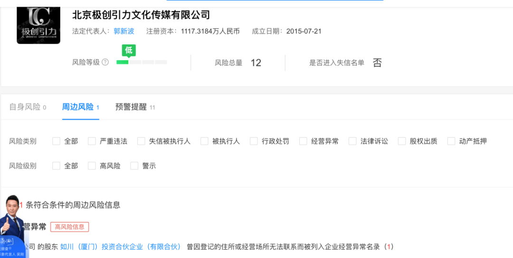Enable the 严重违法 checkbox
This screenshot has width=513, height=258.
(x=92, y=141)
